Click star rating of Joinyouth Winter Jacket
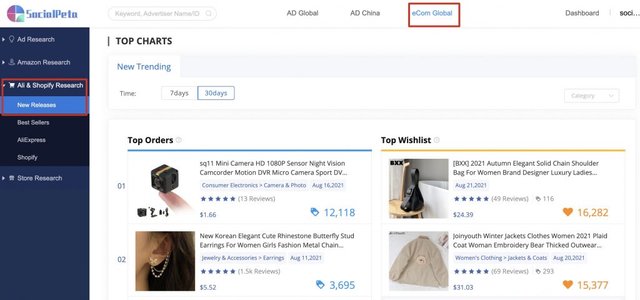640x300 pixels. pyautogui.click(x=471, y=271)
